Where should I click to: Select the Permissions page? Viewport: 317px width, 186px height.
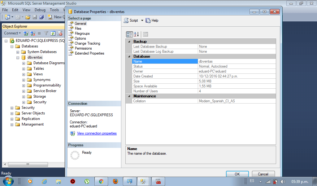83,48
